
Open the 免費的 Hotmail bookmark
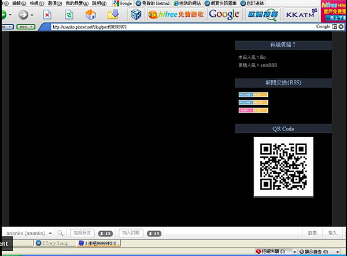click(153, 3)
